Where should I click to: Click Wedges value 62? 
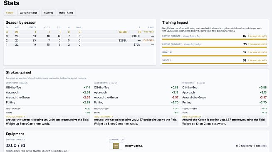coord(245,60)
